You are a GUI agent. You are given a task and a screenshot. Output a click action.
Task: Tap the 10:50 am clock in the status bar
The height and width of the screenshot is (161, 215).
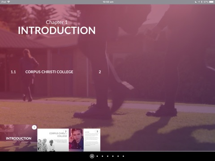coord(108,2)
